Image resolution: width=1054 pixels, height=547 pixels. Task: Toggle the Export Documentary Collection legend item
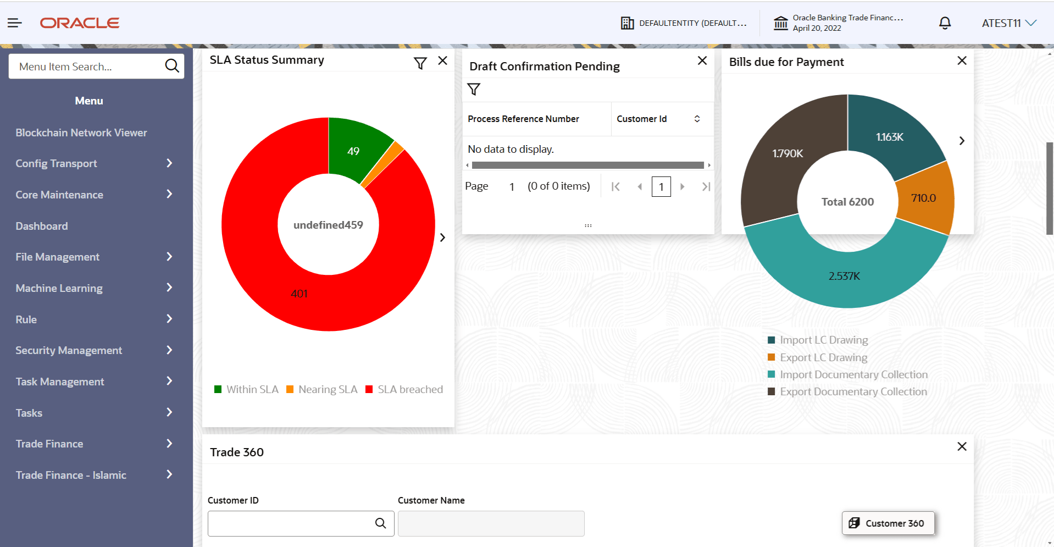click(x=847, y=391)
